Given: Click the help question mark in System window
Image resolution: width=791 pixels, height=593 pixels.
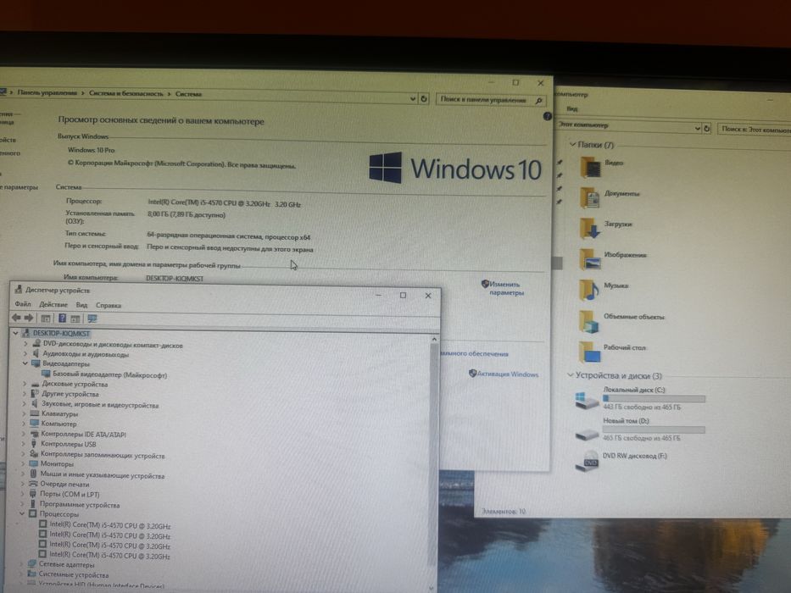Looking at the screenshot, I should tap(548, 117).
